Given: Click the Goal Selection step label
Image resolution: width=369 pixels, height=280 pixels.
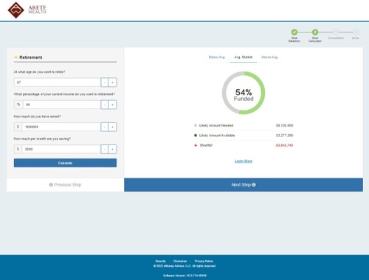Looking at the screenshot, I should coord(294,40).
